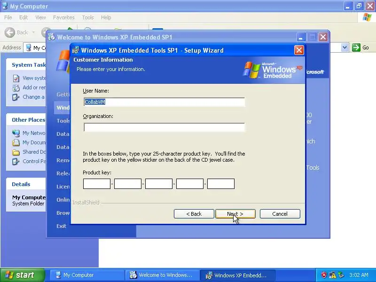Screen dimensions: 376x282
Task: Minimize the Welcome to Windows XP Embedded window
Action: [x=301, y=37]
